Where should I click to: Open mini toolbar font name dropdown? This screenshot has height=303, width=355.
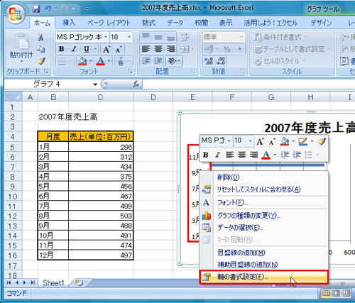pos(229,141)
